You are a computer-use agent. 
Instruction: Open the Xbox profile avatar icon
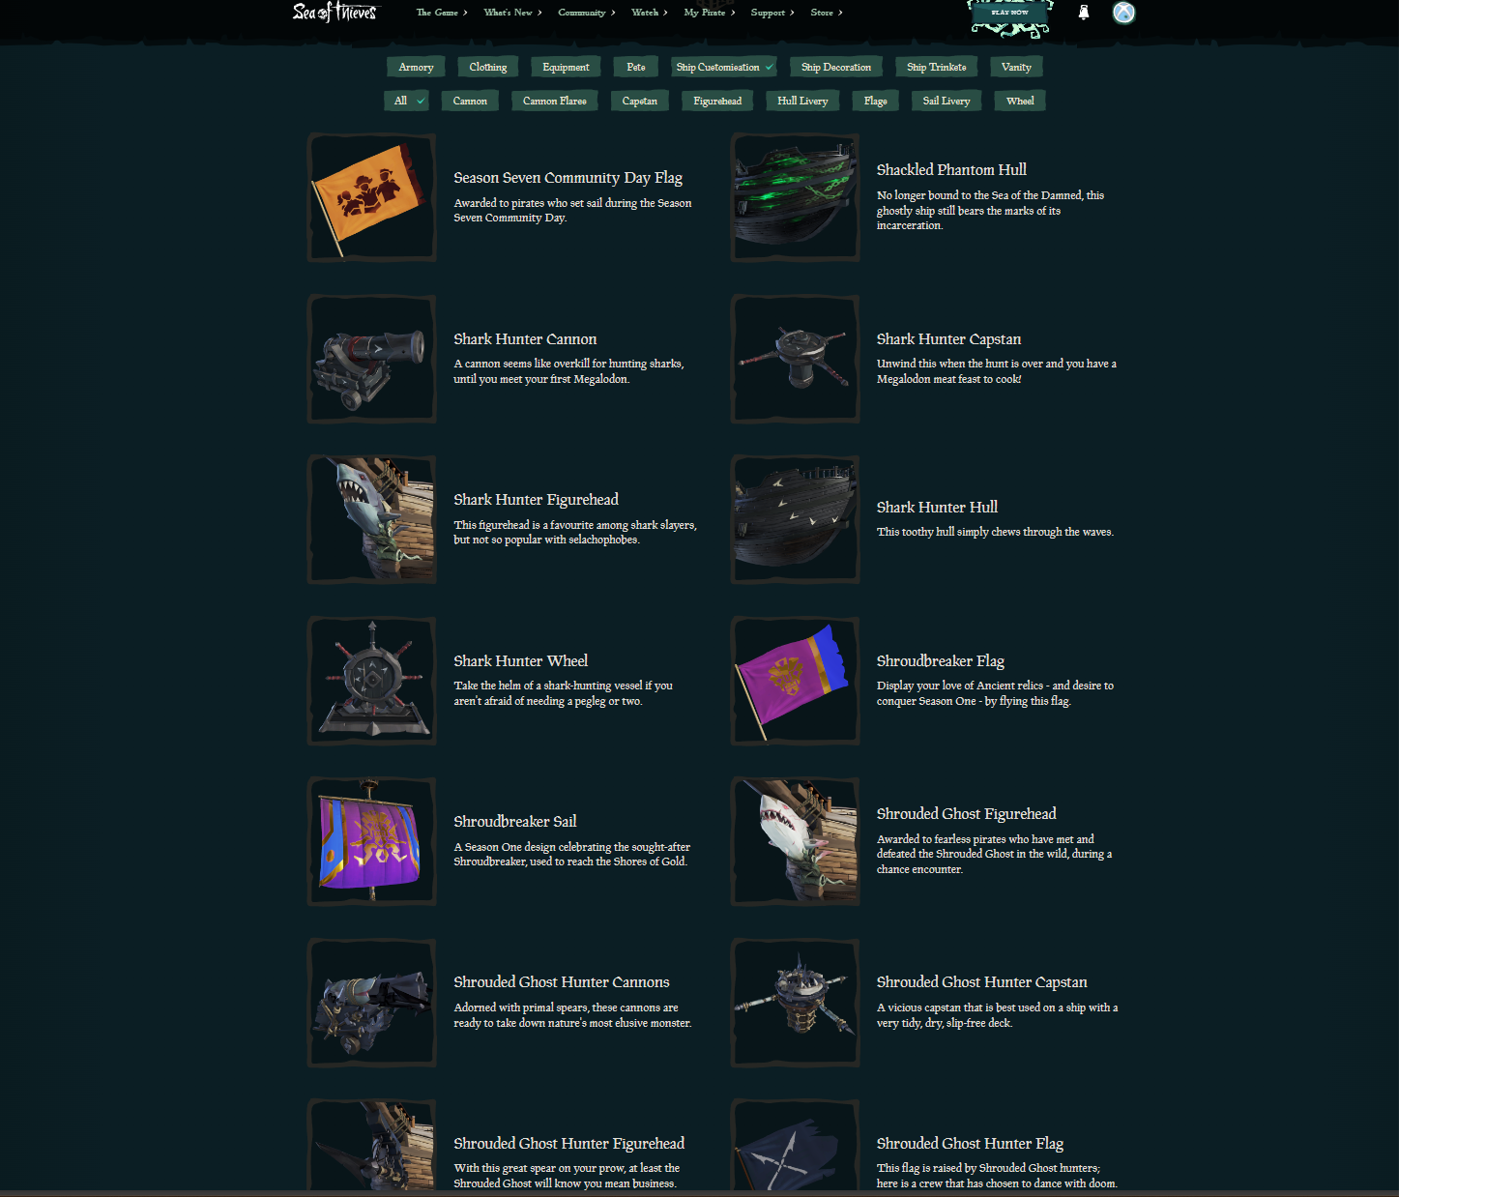[1123, 13]
